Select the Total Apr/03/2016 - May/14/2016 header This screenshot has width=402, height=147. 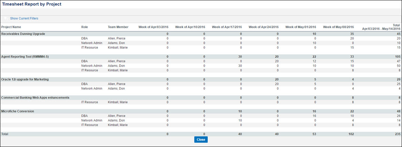381,27
